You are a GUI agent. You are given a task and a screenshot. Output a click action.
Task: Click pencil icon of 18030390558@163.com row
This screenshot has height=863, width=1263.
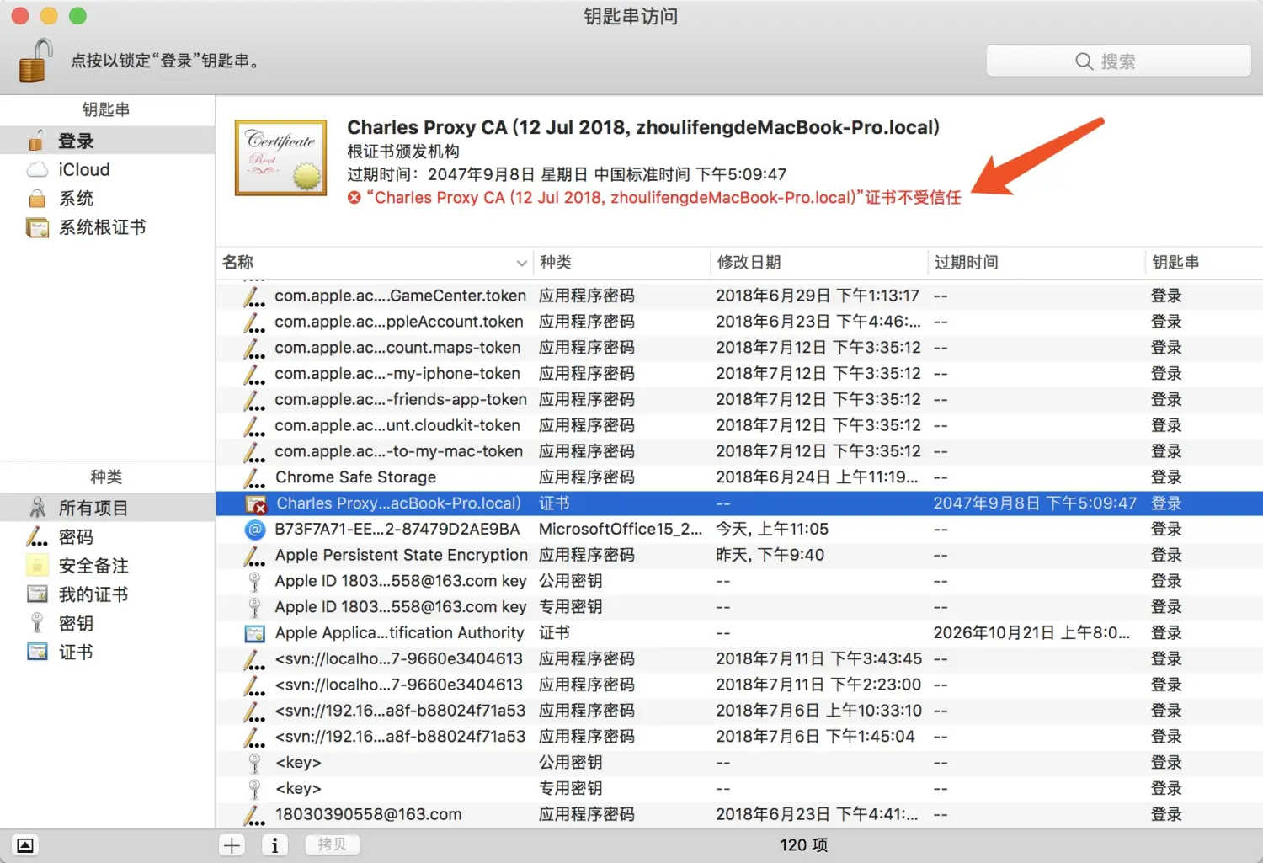[x=254, y=815]
